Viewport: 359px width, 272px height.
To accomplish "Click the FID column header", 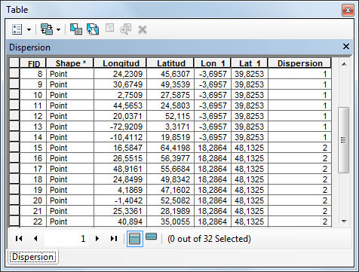I will pyautogui.click(x=33, y=63).
